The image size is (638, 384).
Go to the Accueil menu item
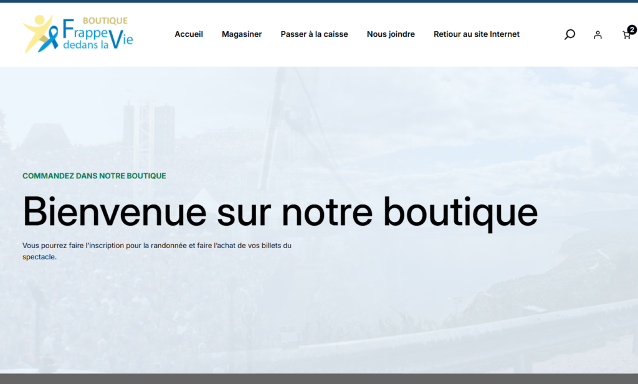189,34
